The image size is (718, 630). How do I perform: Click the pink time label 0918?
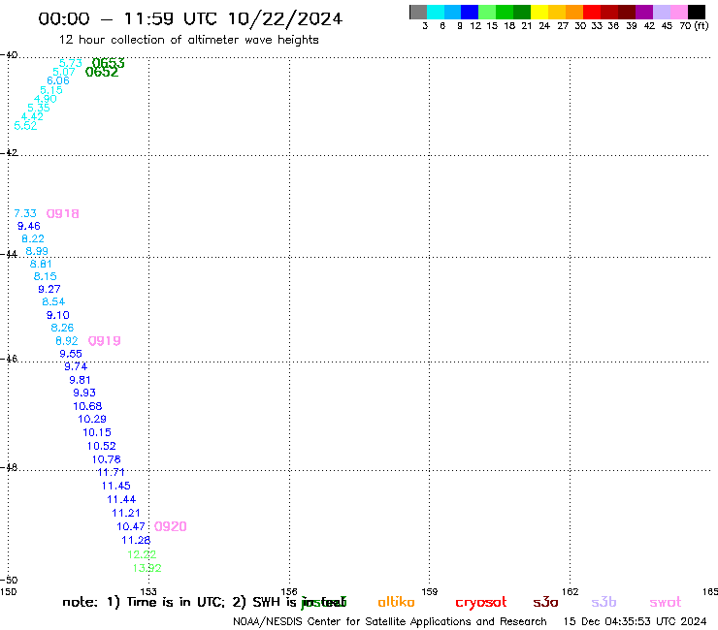(63, 213)
